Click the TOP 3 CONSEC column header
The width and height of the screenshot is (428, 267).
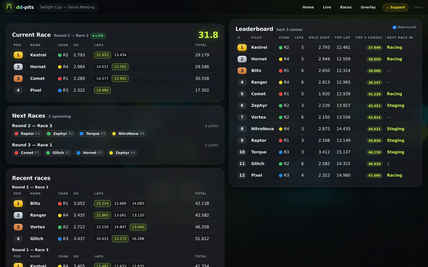tap(369, 38)
